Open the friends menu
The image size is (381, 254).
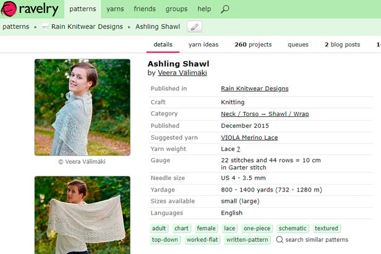[x=145, y=9]
